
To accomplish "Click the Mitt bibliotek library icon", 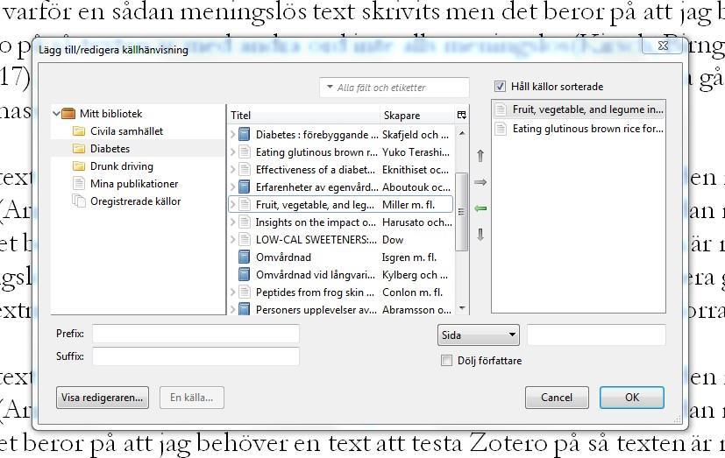I will pyautogui.click(x=68, y=113).
